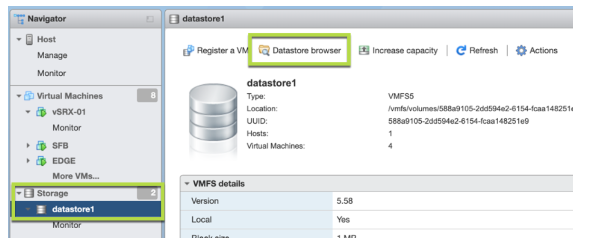Collapse the Virtual Machines section
The image size is (616, 242).
[x=19, y=96]
